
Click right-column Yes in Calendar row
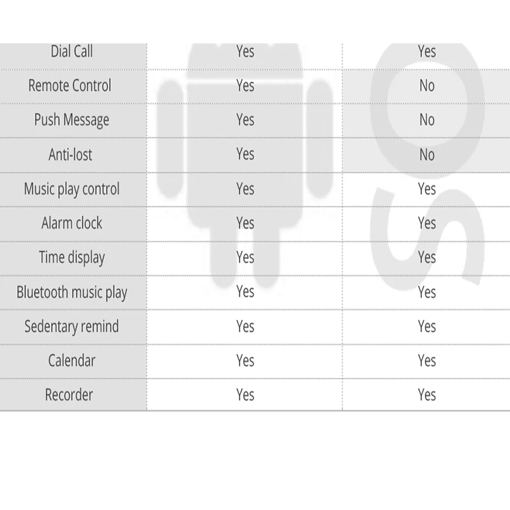[x=426, y=361]
